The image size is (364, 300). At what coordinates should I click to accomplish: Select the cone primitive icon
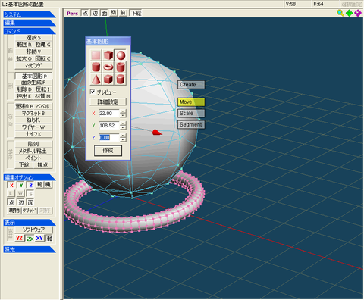click(96, 80)
